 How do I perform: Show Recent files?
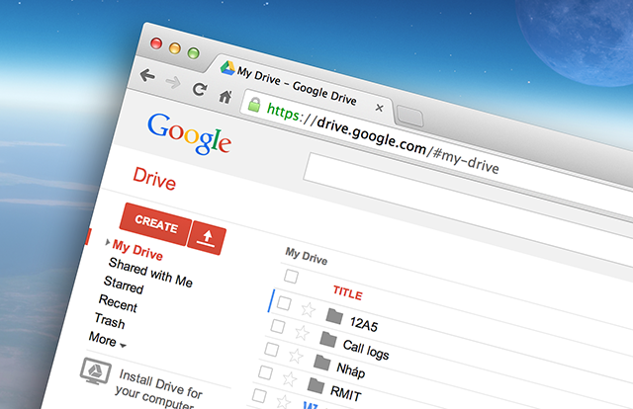118,303
